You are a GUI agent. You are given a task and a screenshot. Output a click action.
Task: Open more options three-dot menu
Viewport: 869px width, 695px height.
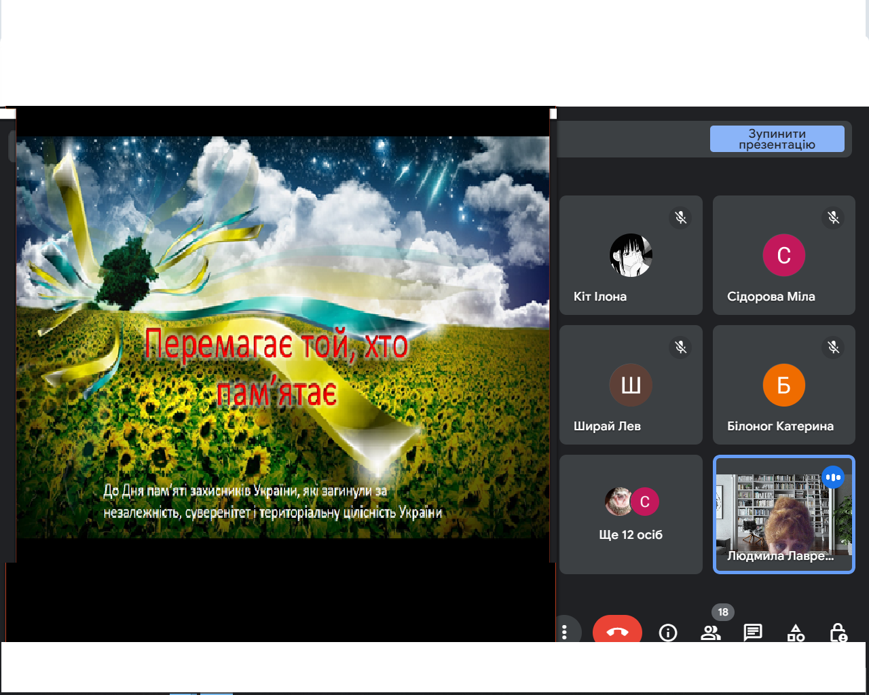(x=564, y=631)
